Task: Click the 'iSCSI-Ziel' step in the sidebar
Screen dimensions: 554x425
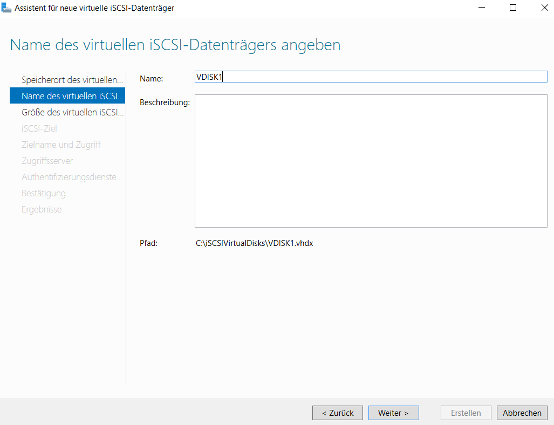Action: pos(39,128)
